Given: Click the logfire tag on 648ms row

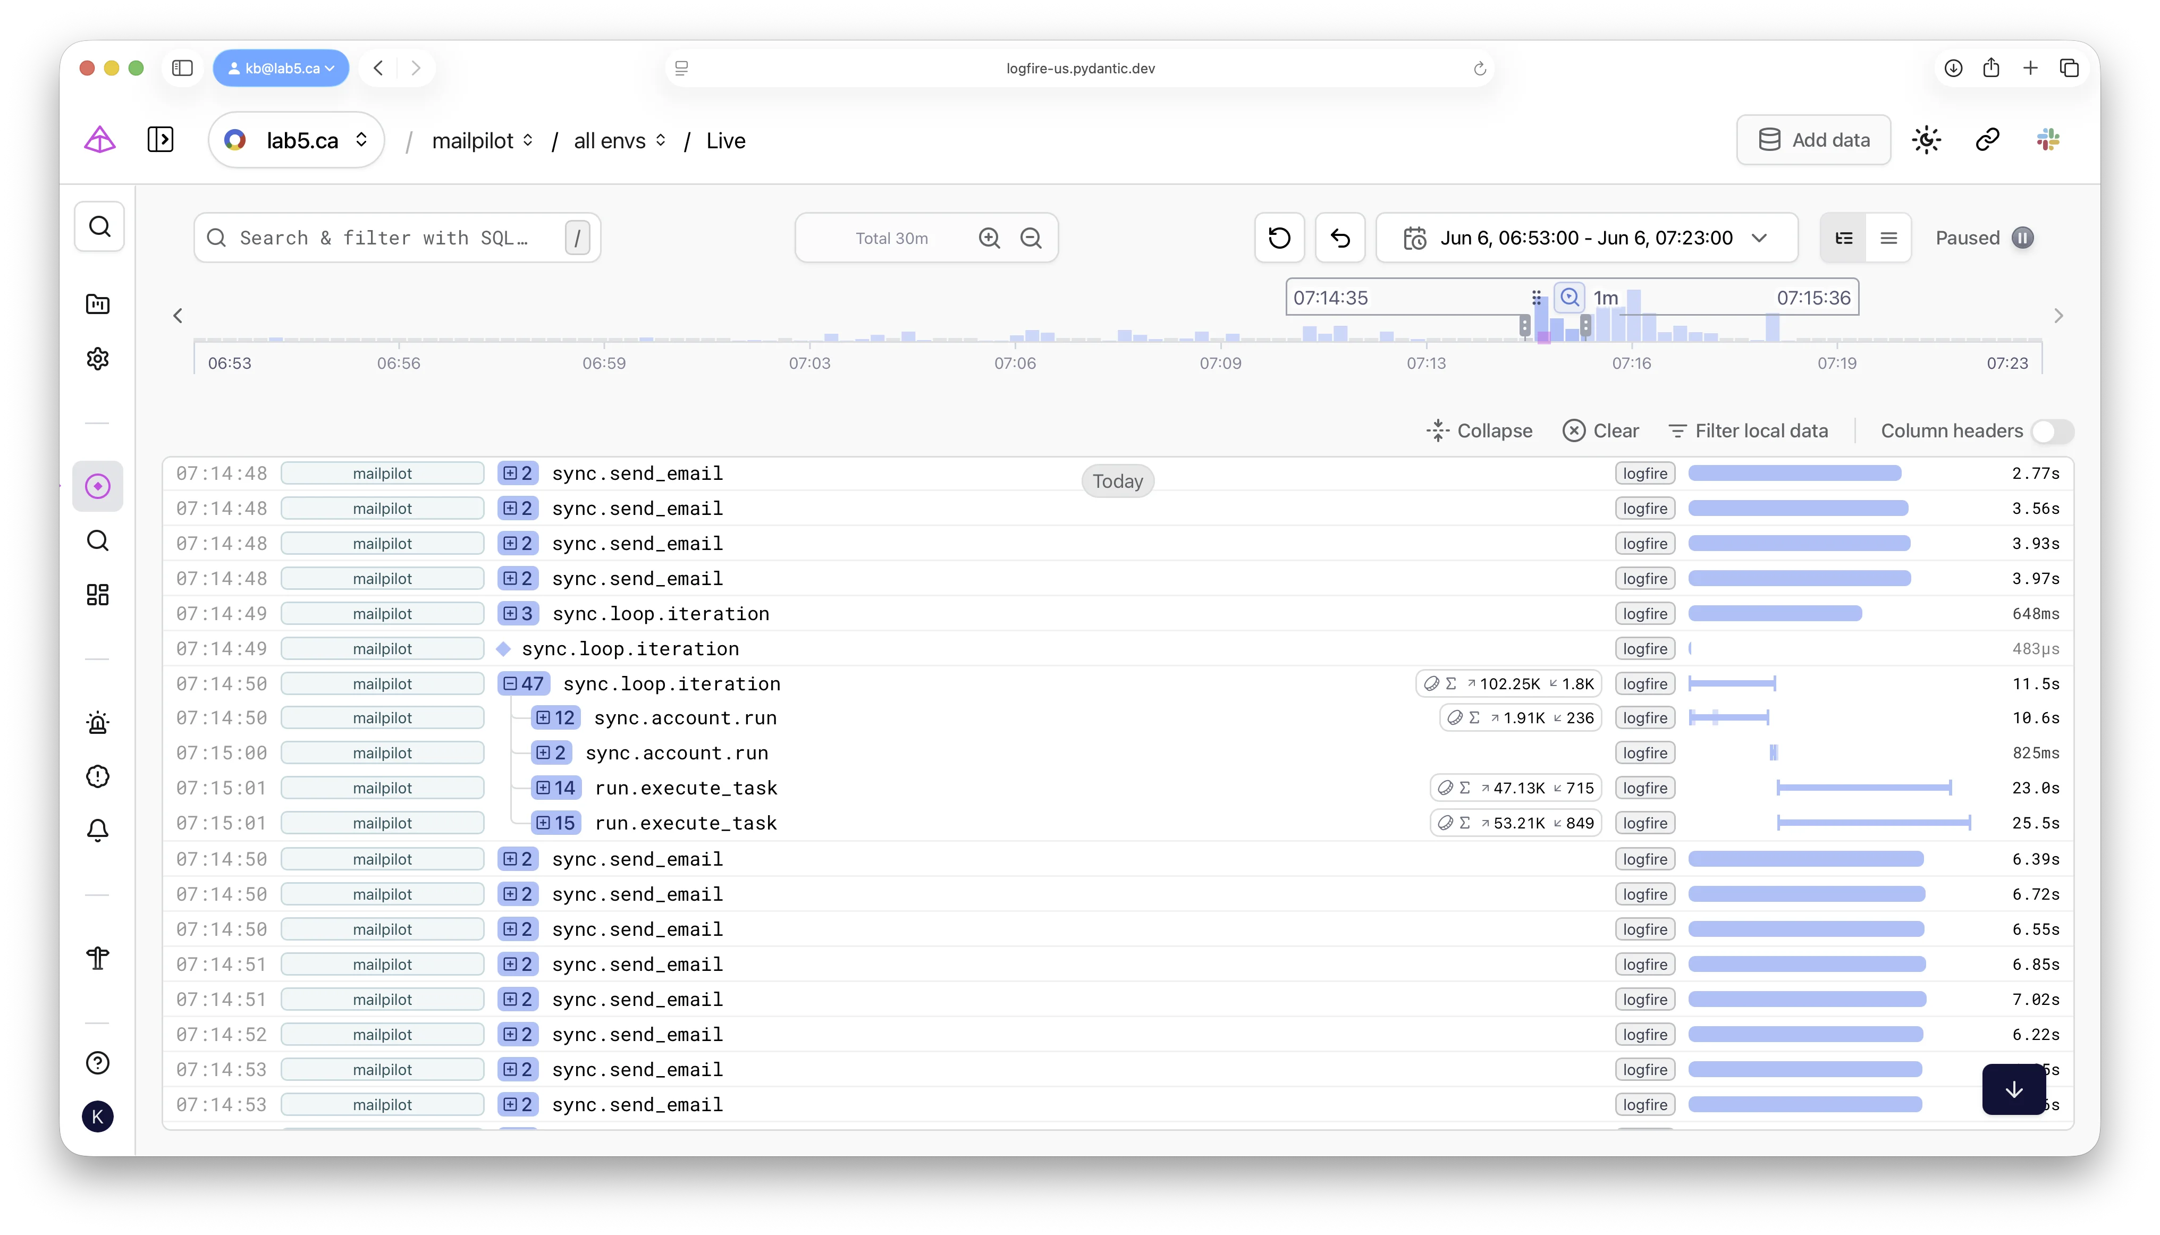Looking at the screenshot, I should 1644,613.
